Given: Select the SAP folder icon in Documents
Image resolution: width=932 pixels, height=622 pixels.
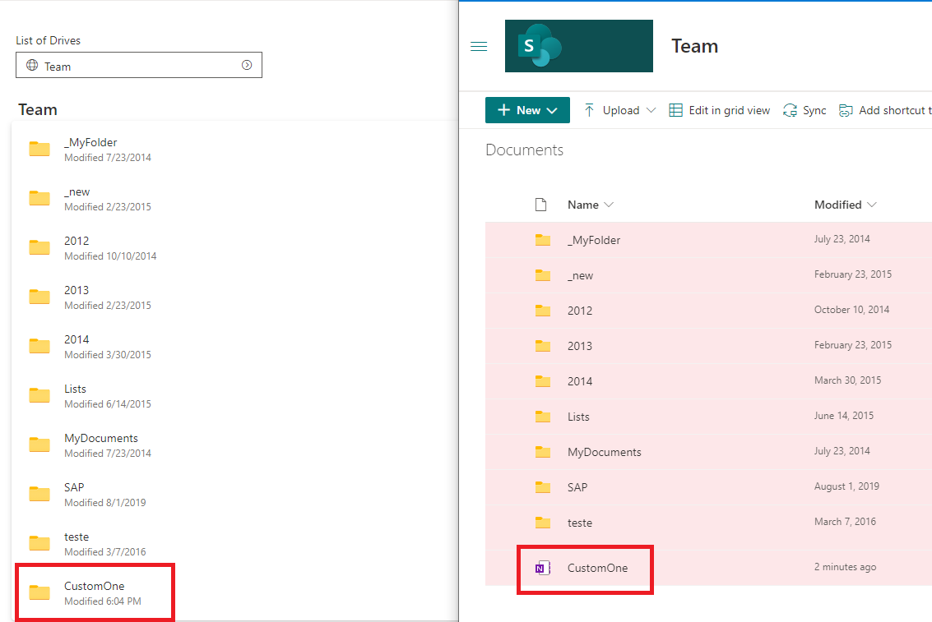Looking at the screenshot, I should [543, 486].
